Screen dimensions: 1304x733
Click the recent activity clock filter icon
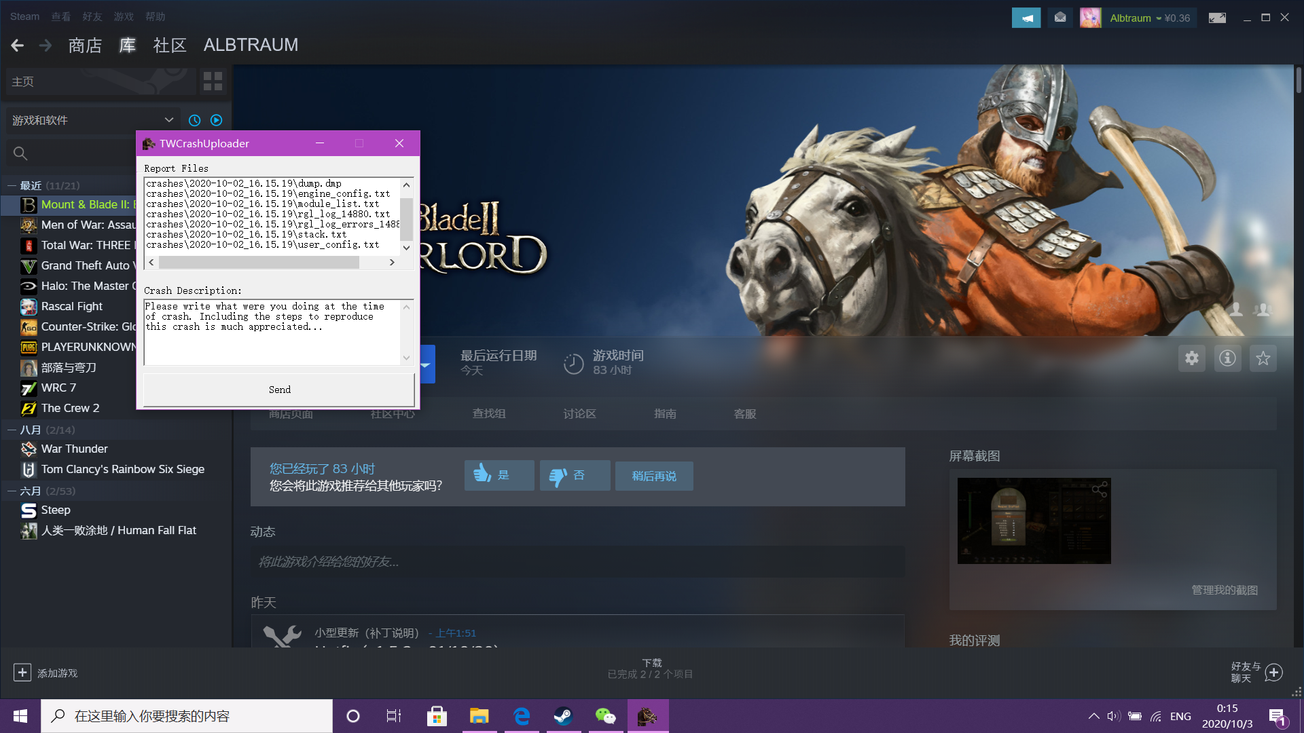194,120
